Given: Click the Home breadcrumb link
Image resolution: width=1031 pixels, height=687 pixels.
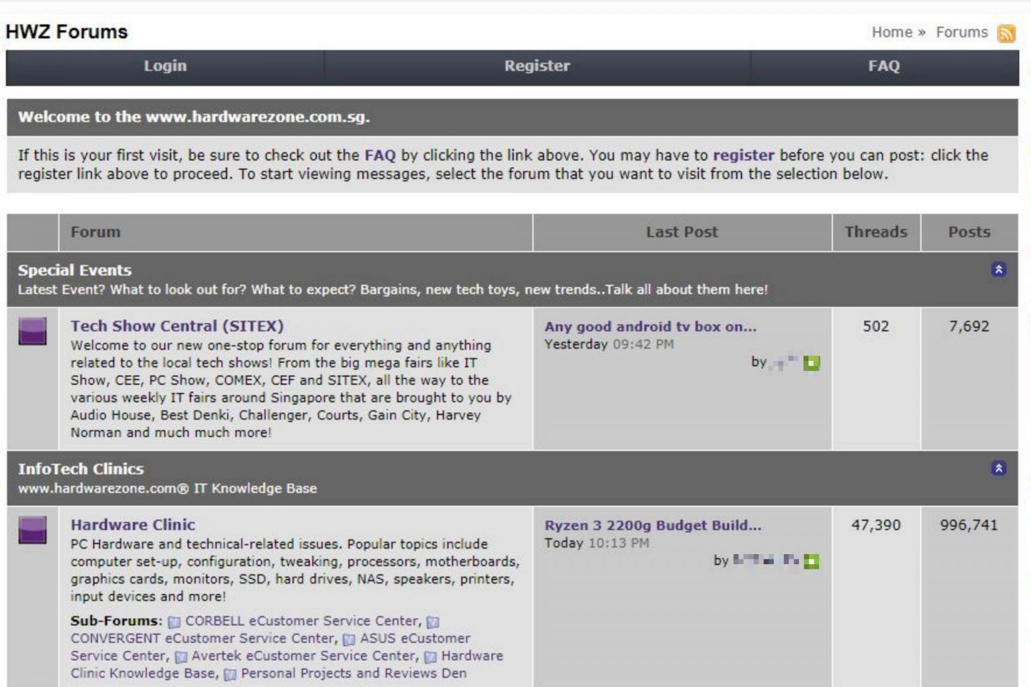Looking at the screenshot, I should (x=891, y=32).
